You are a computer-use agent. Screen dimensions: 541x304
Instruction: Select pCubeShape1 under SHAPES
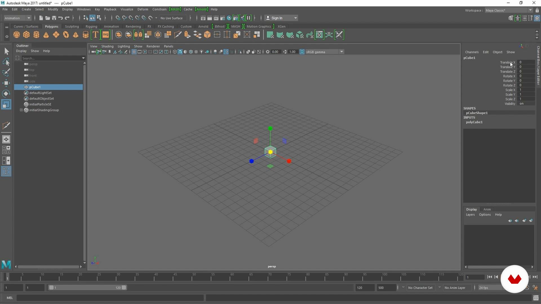(477, 113)
